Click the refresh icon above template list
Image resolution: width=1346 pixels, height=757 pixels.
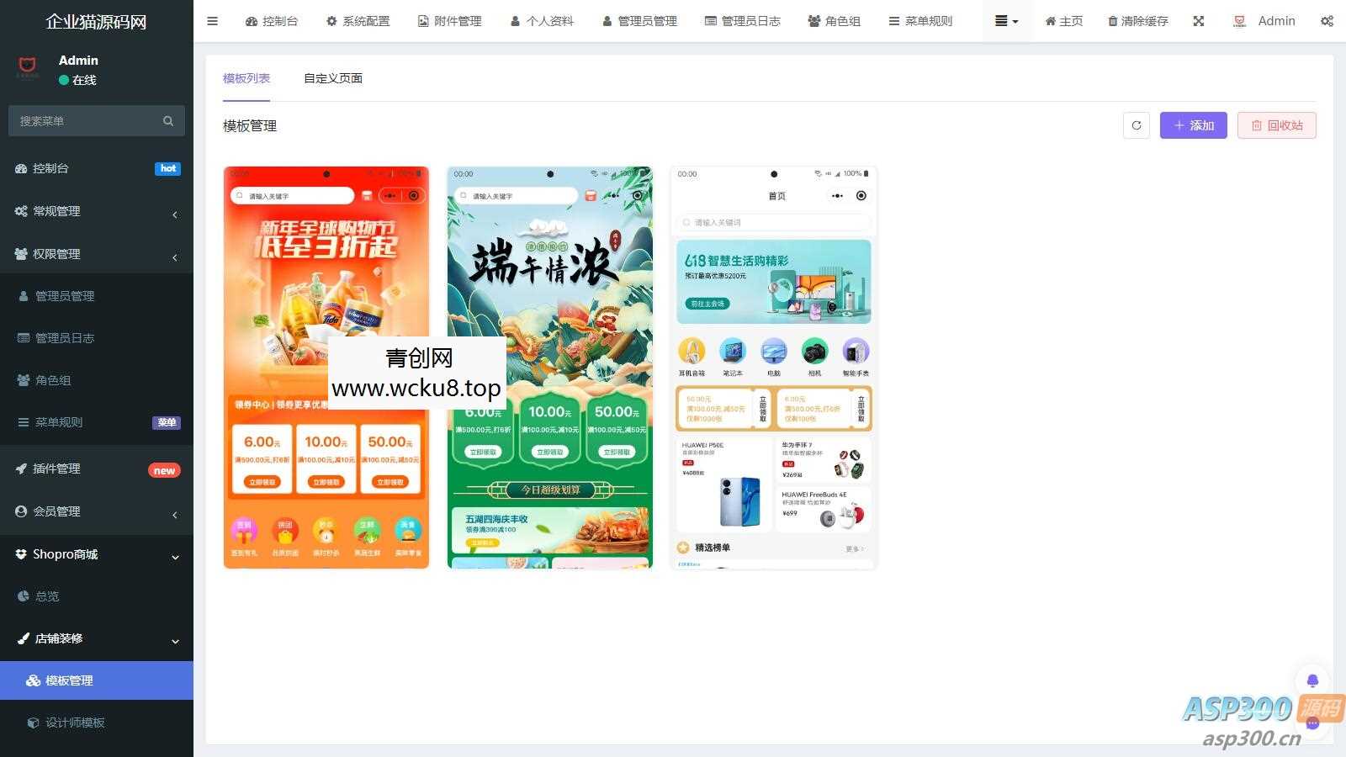tap(1136, 124)
